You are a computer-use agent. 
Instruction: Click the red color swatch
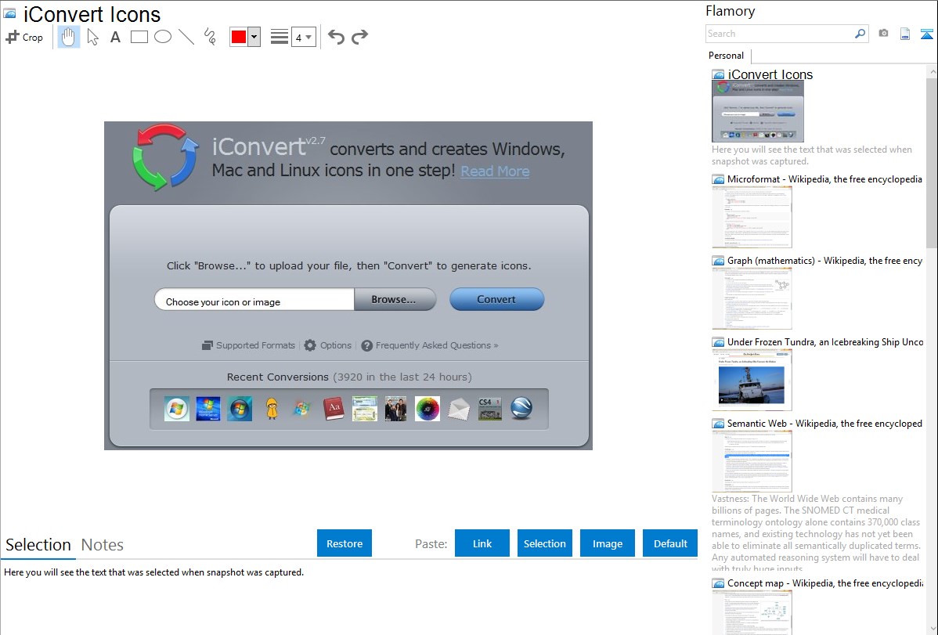[x=239, y=37]
